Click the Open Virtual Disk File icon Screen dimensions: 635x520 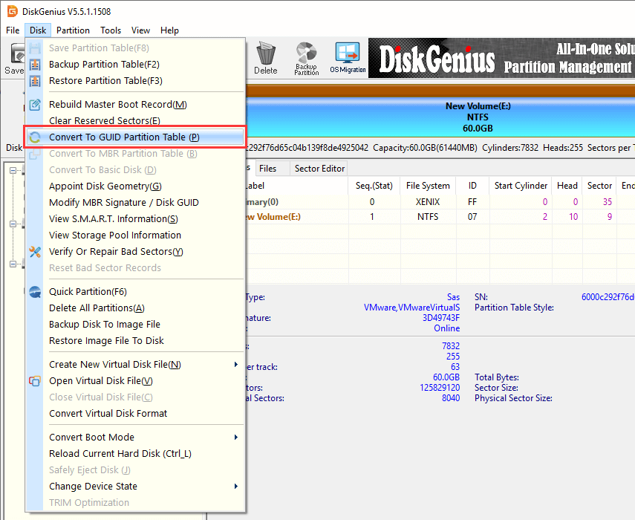click(x=35, y=381)
